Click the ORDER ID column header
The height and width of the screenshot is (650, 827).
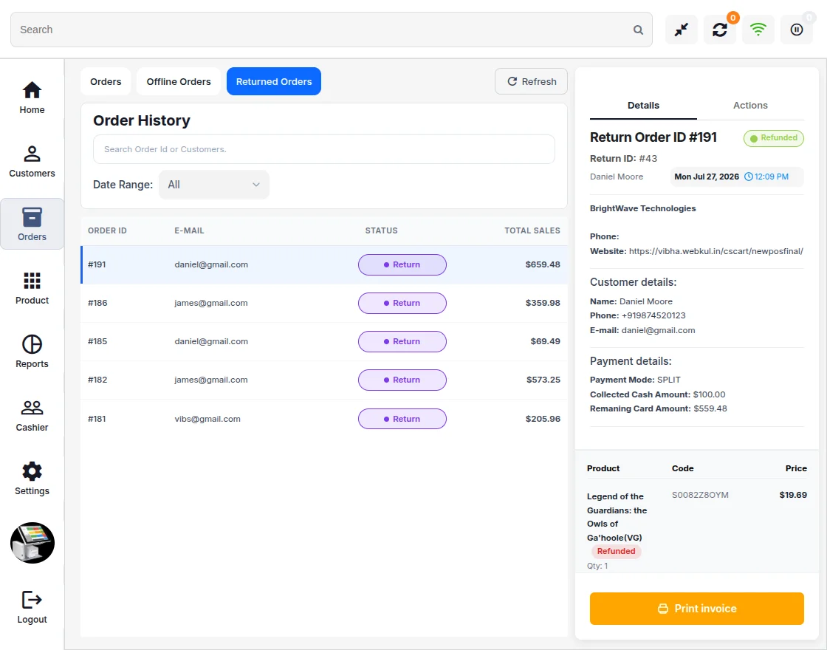[x=107, y=230]
